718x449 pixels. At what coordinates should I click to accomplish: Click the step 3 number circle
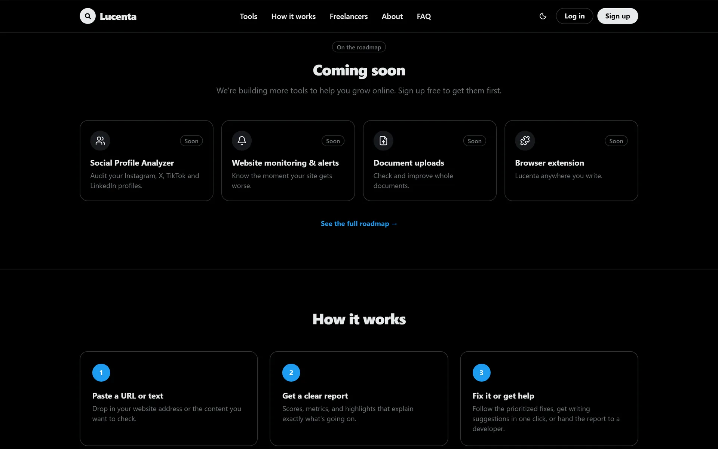(x=481, y=373)
